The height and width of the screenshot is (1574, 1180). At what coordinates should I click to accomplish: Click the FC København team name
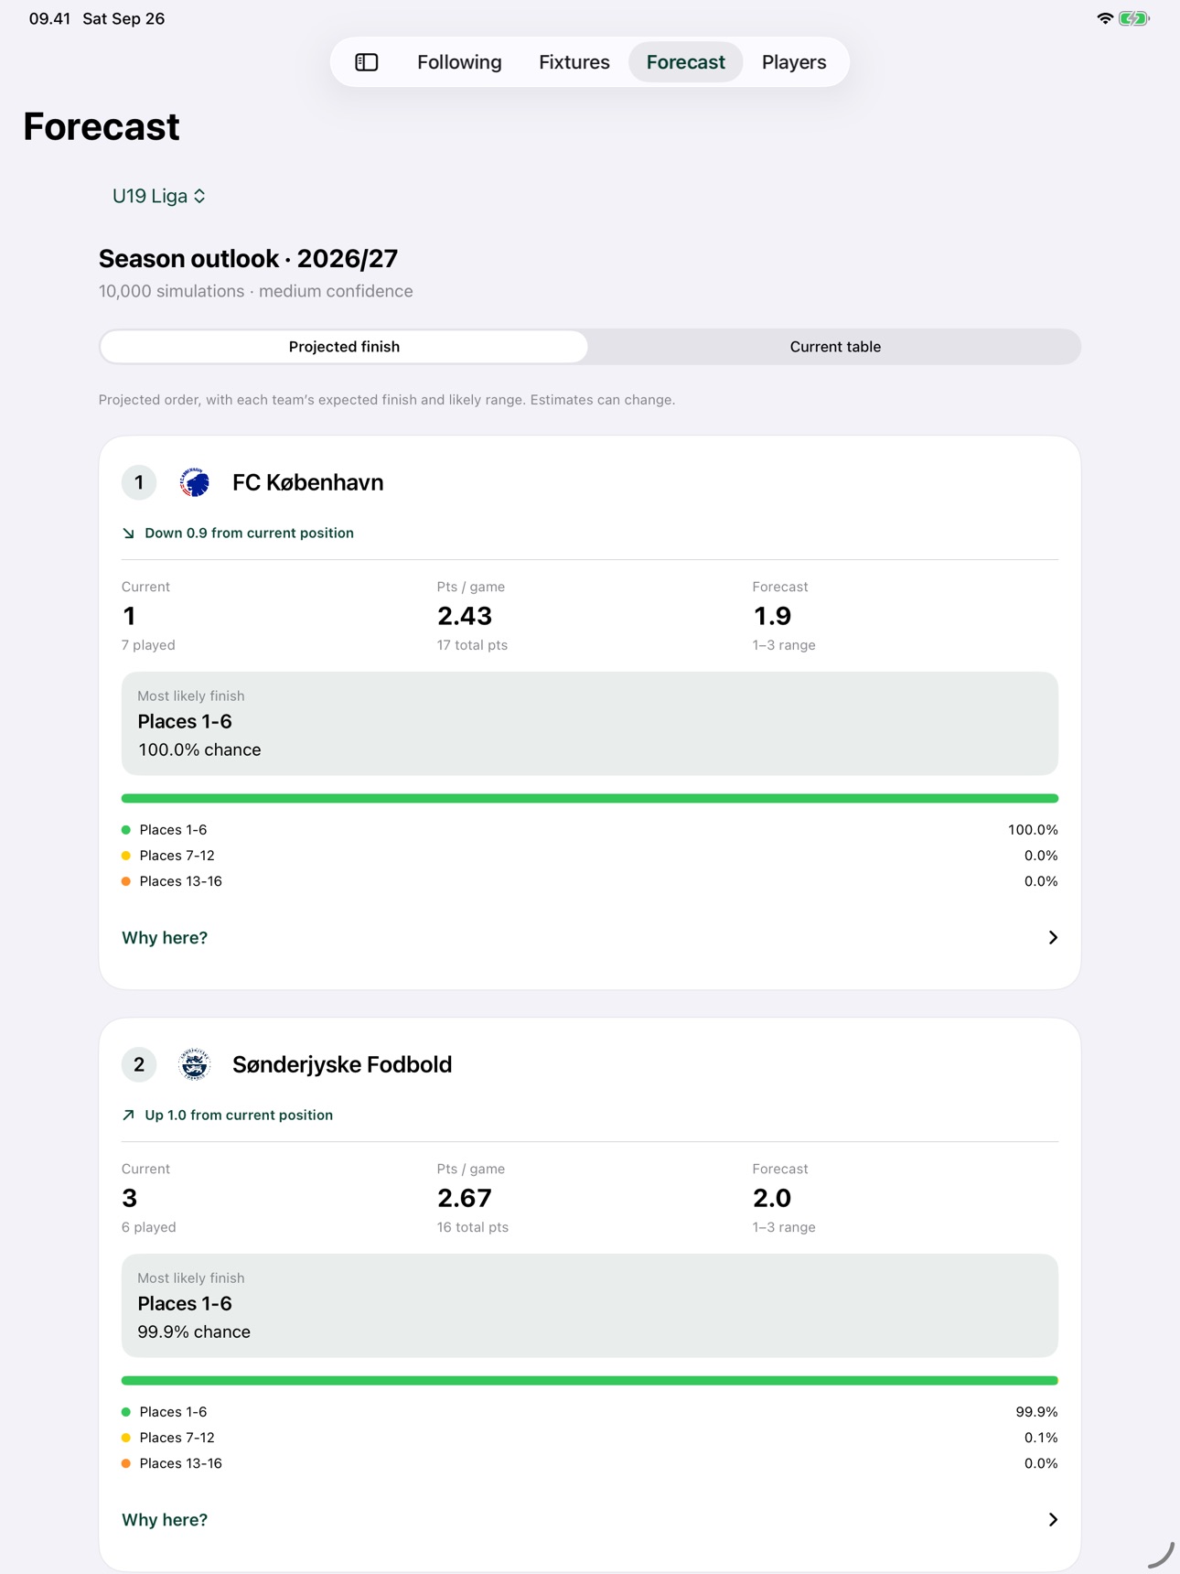pos(307,482)
